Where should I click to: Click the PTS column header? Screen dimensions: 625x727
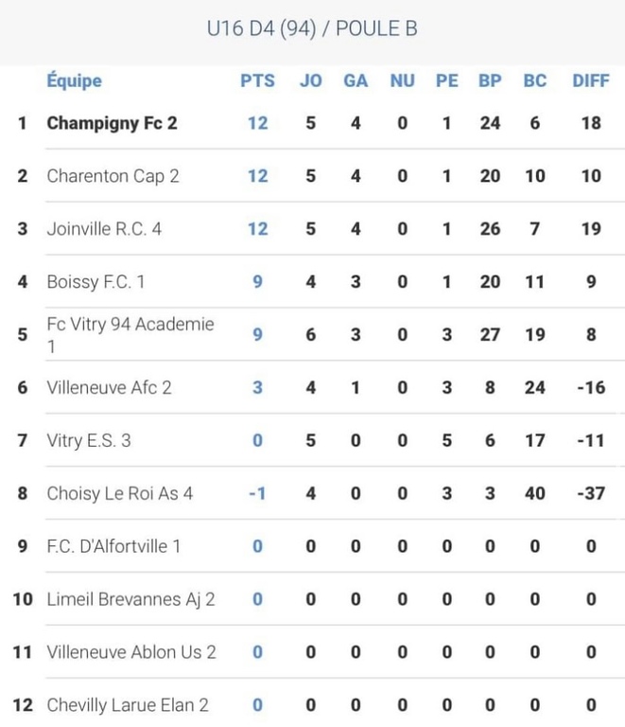pyautogui.click(x=257, y=81)
